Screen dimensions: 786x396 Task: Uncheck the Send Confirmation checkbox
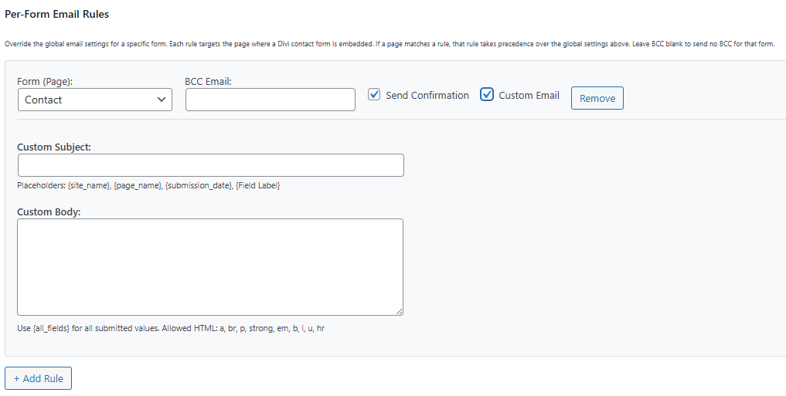pos(374,95)
